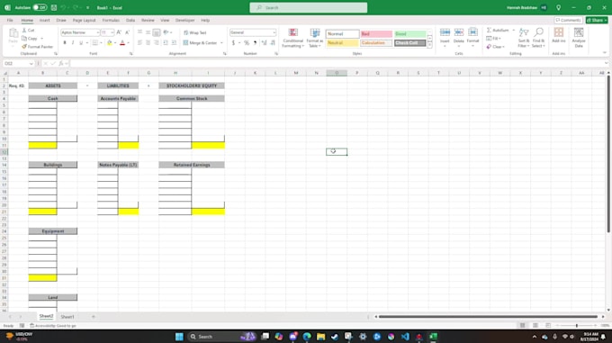Click the Increase Decimal icon
Viewport: 612px width, 343px height.
tap(265, 42)
